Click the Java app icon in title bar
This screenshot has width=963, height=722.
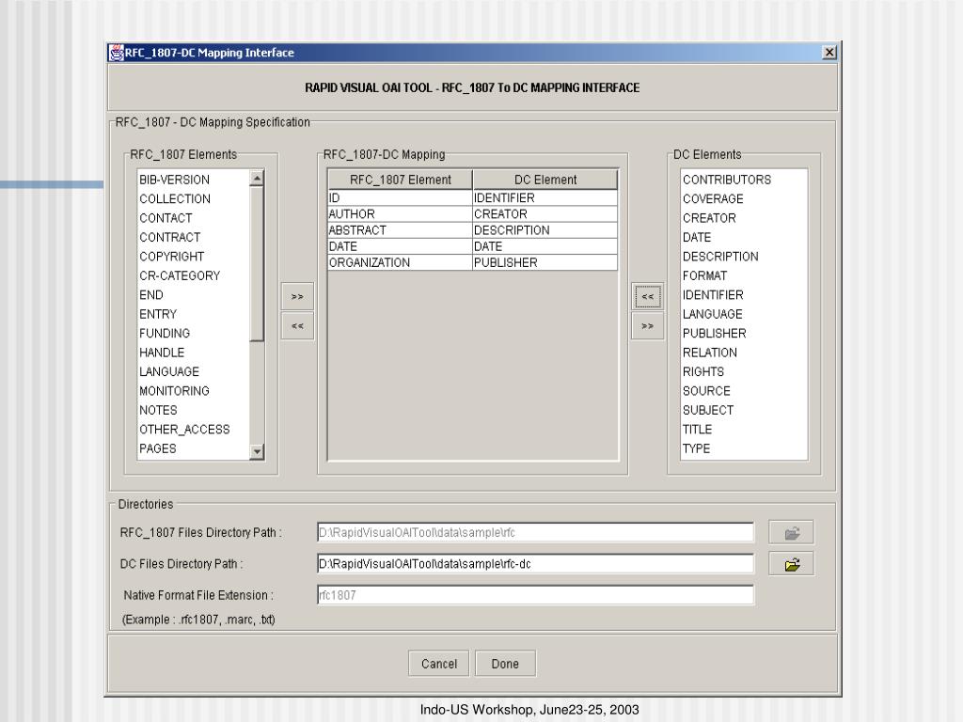117,53
